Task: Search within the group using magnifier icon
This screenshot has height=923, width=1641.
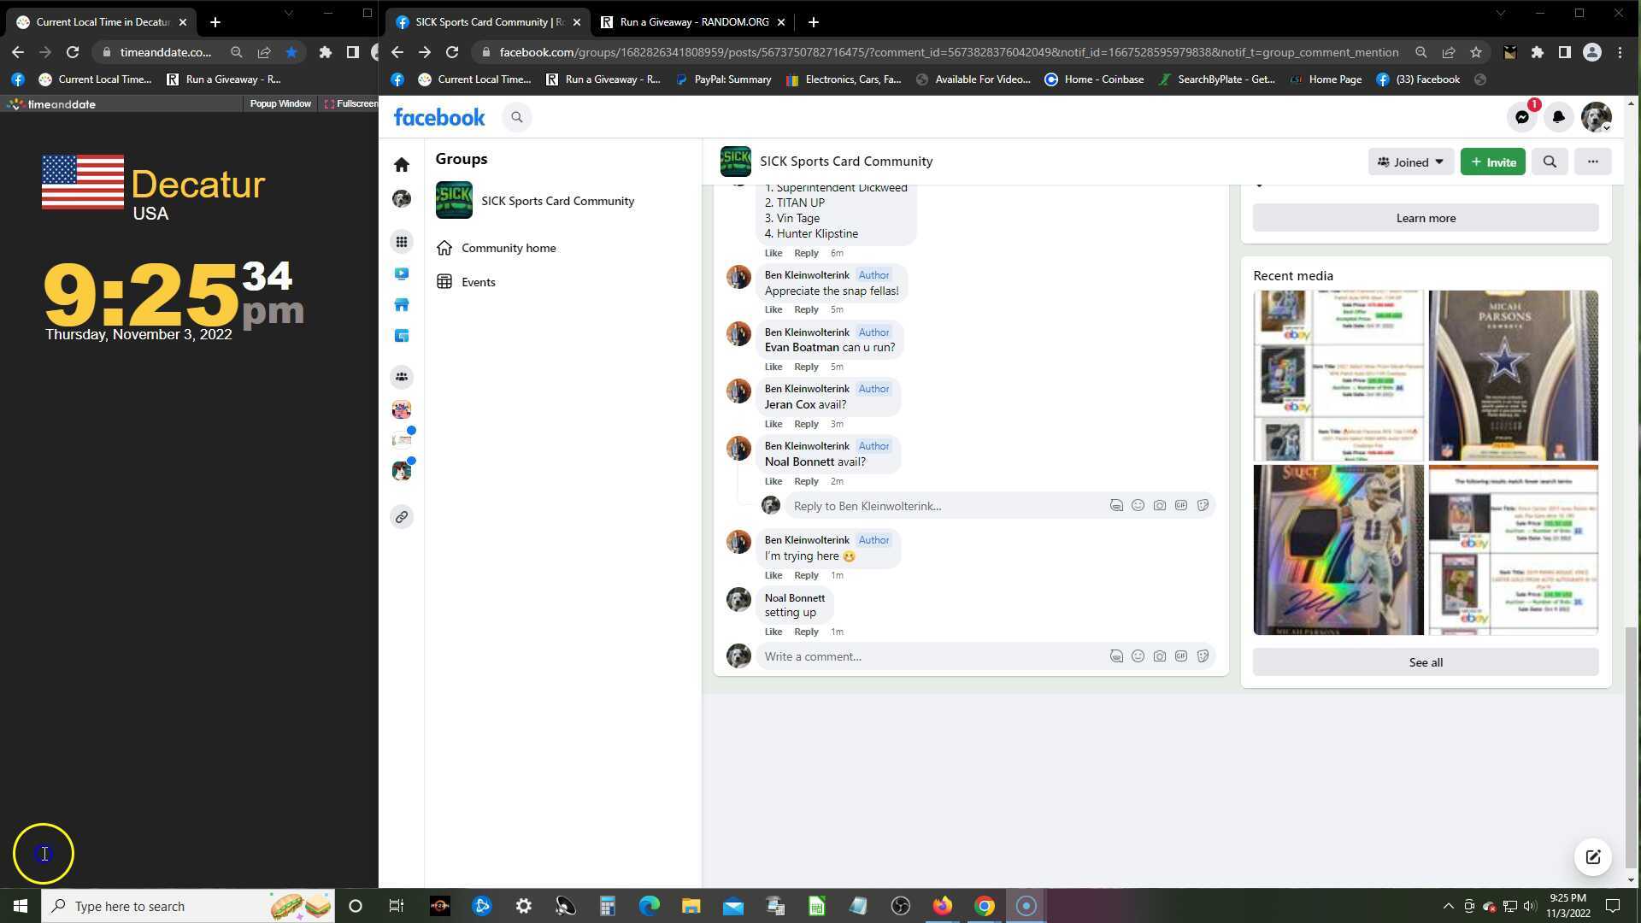Action: pyautogui.click(x=1550, y=162)
